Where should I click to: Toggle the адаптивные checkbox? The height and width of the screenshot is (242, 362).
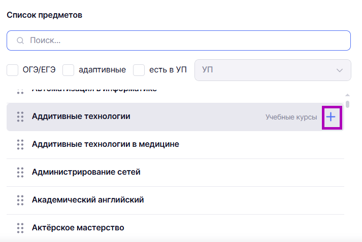click(x=69, y=70)
